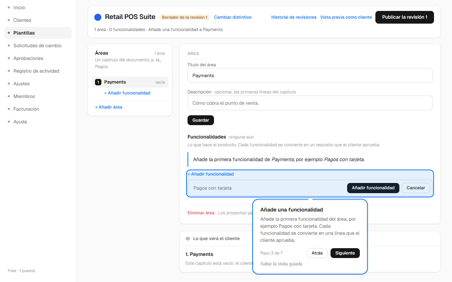Advance the tour with Siguiente
This screenshot has width=452, height=282.
345,253
